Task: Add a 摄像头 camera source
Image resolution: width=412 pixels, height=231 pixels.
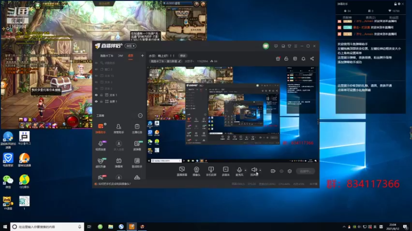Action: (196, 171)
